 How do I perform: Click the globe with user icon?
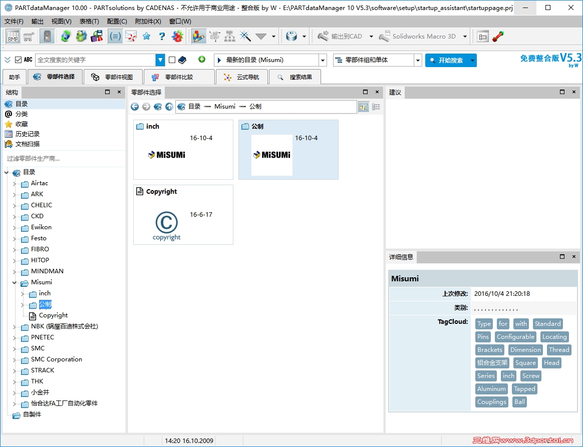(81, 37)
